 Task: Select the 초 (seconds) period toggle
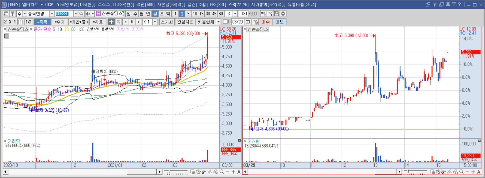[162, 14]
